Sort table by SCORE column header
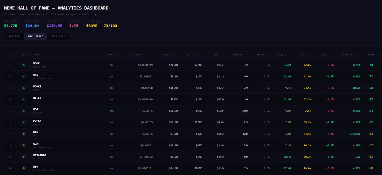This screenshot has height=175, width=382. 371,55
